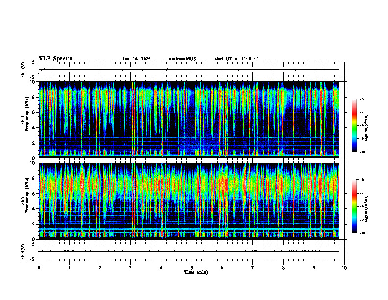Click the ch.1 voltage waveform strip

192,70
